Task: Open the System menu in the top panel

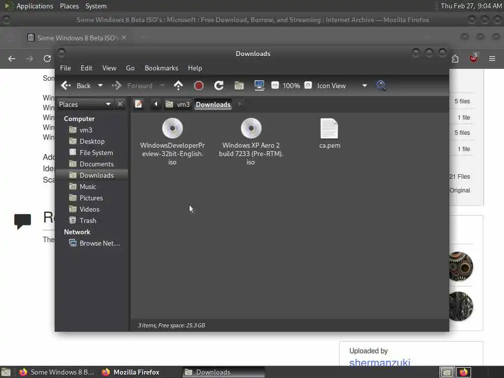Action: point(96,6)
